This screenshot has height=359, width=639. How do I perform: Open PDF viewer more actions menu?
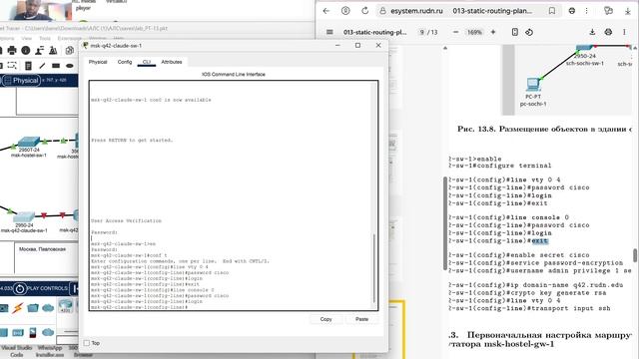624,32
